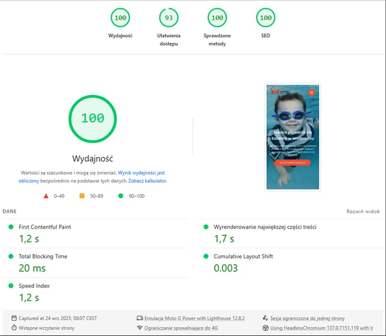Image resolution: width=386 pixels, height=336 pixels.
Task: Go to the SEO score gauge
Action: click(265, 18)
